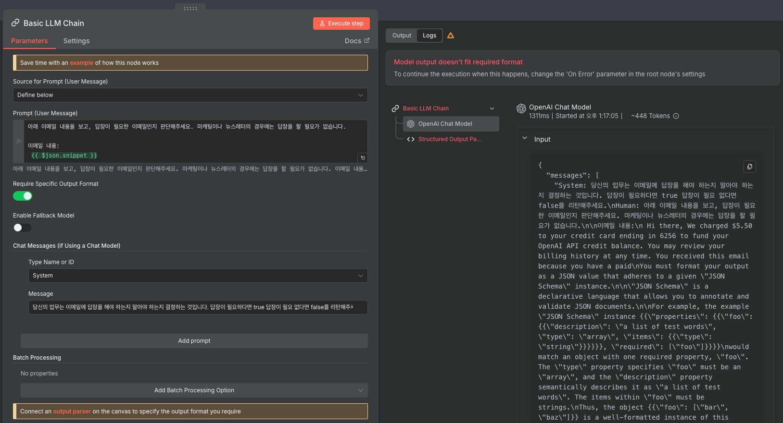Select Structured Output Parser log entry
Image resolution: width=783 pixels, height=423 pixels.
[x=450, y=139]
